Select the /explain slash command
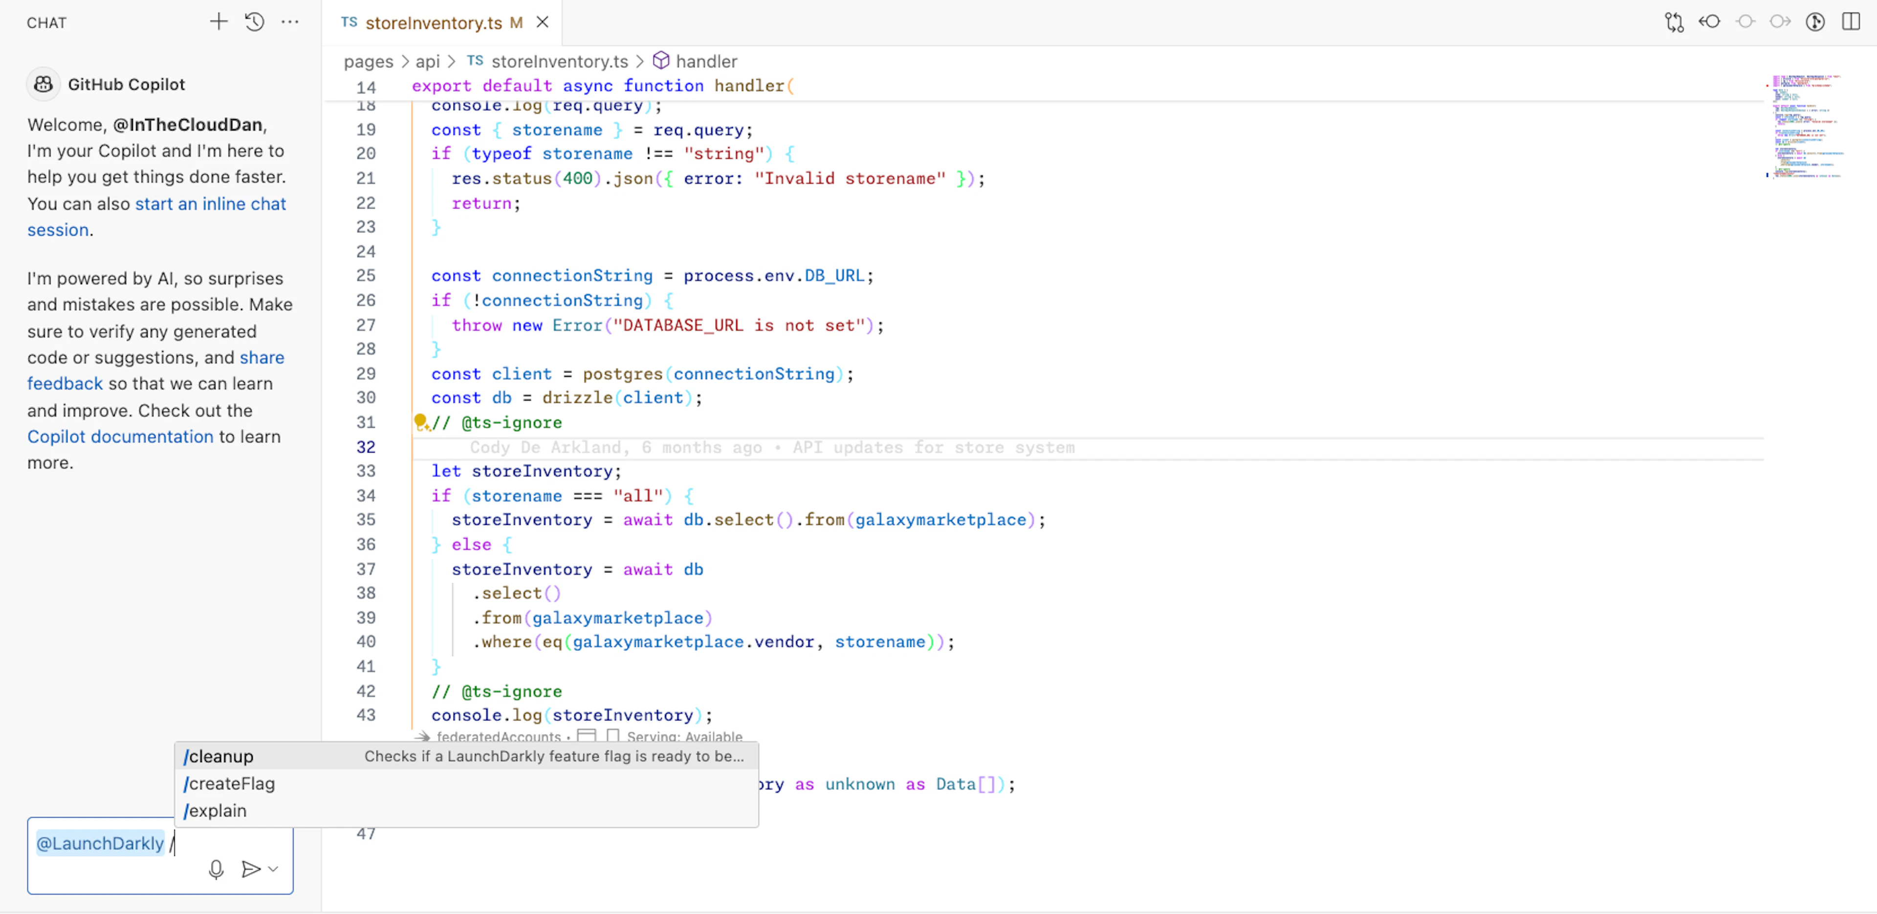The image size is (1877, 914). point(466,810)
